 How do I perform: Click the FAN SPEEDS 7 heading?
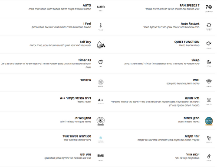tap(190, 6)
